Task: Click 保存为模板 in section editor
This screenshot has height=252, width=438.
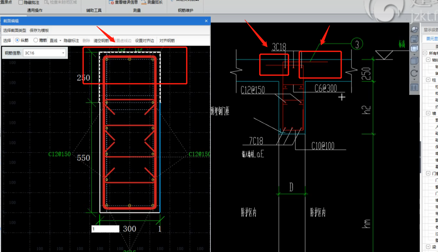Action: tap(39, 31)
